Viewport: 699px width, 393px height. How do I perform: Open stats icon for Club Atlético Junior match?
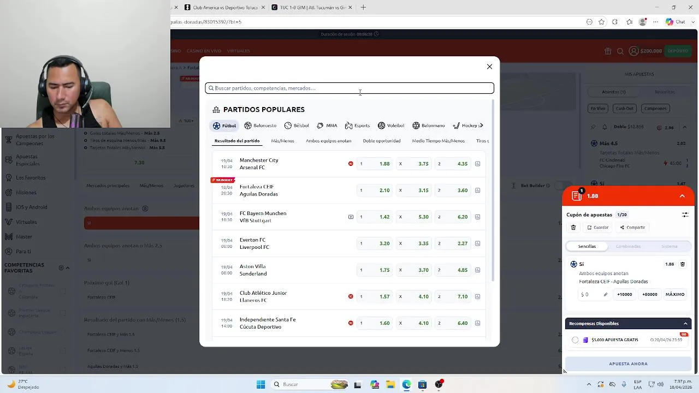(x=477, y=296)
